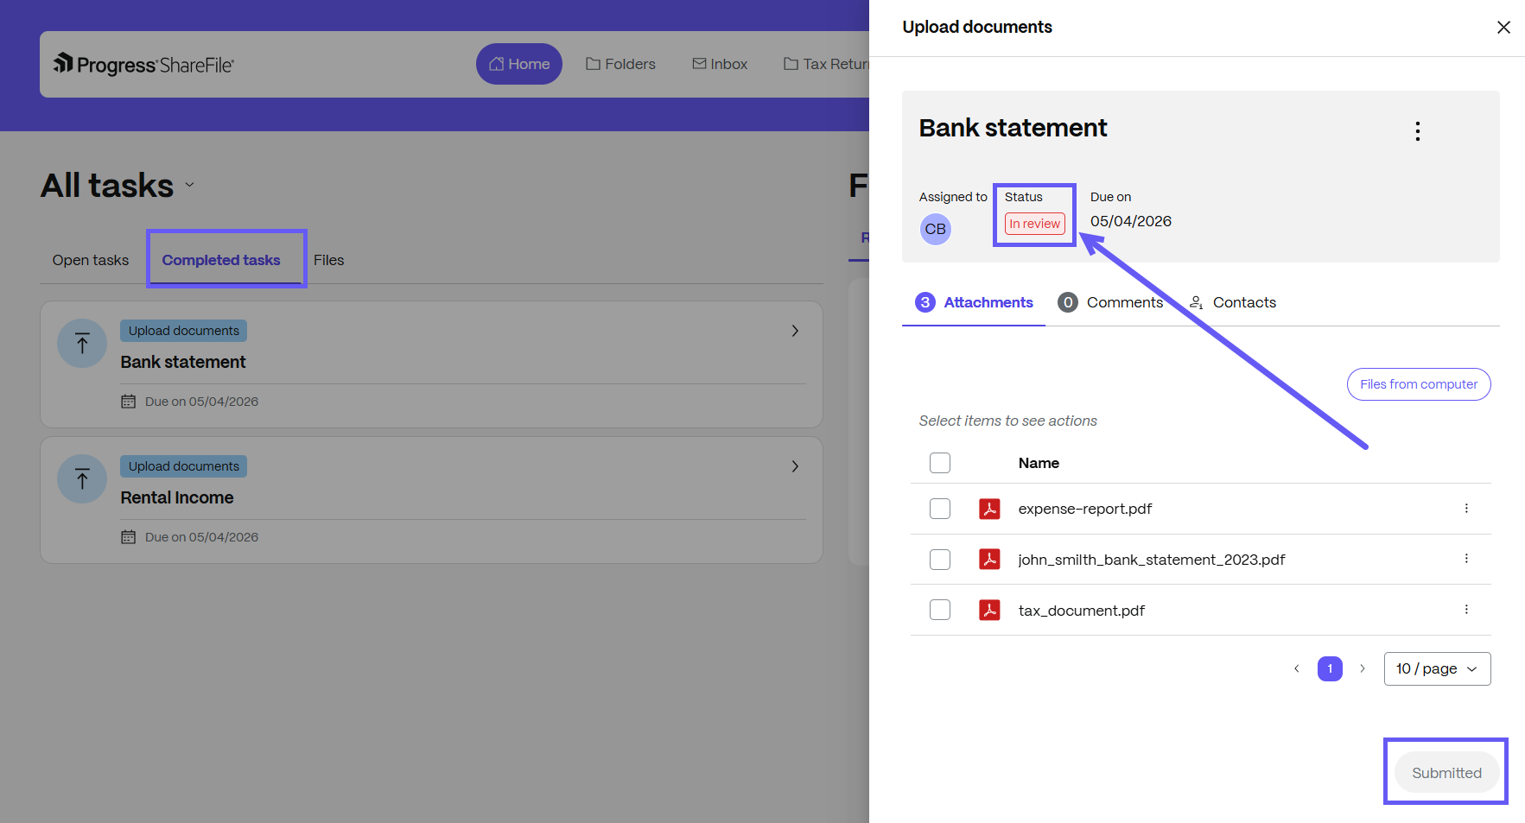This screenshot has width=1525, height=823.
Task: Open the three-dot menu for expense-report.pdf
Action: point(1466,509)
